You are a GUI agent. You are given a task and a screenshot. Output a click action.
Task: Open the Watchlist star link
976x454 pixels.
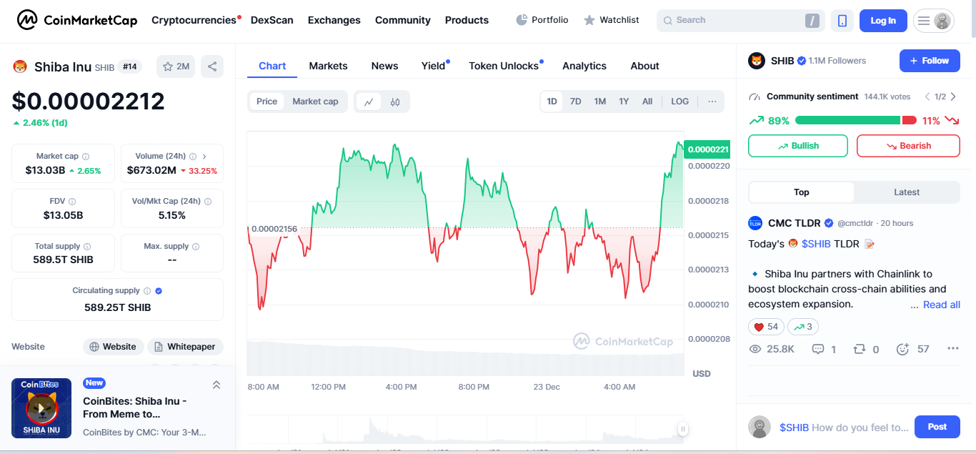[x=612, y=20]
